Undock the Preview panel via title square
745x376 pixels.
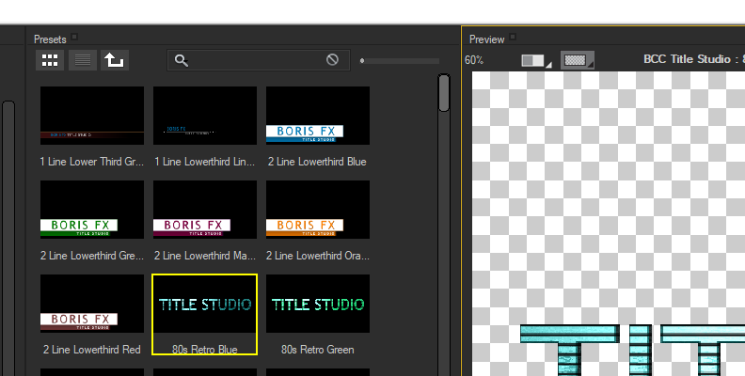pos(513,39)
